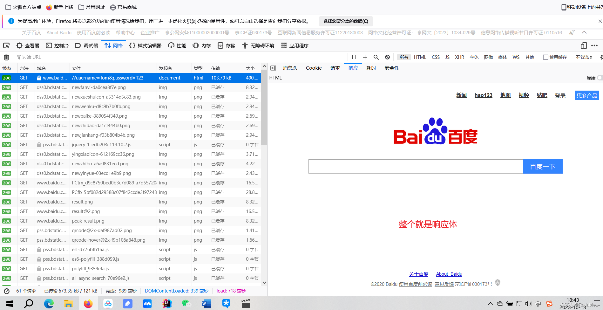
Task: Open the Inspector (查看器) panel
Action: pos(28,45)
